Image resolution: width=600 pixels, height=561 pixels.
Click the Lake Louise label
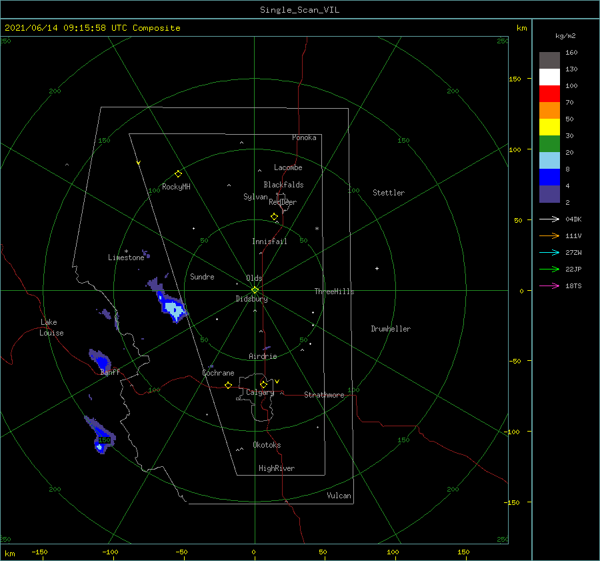(x=51, y=328)
